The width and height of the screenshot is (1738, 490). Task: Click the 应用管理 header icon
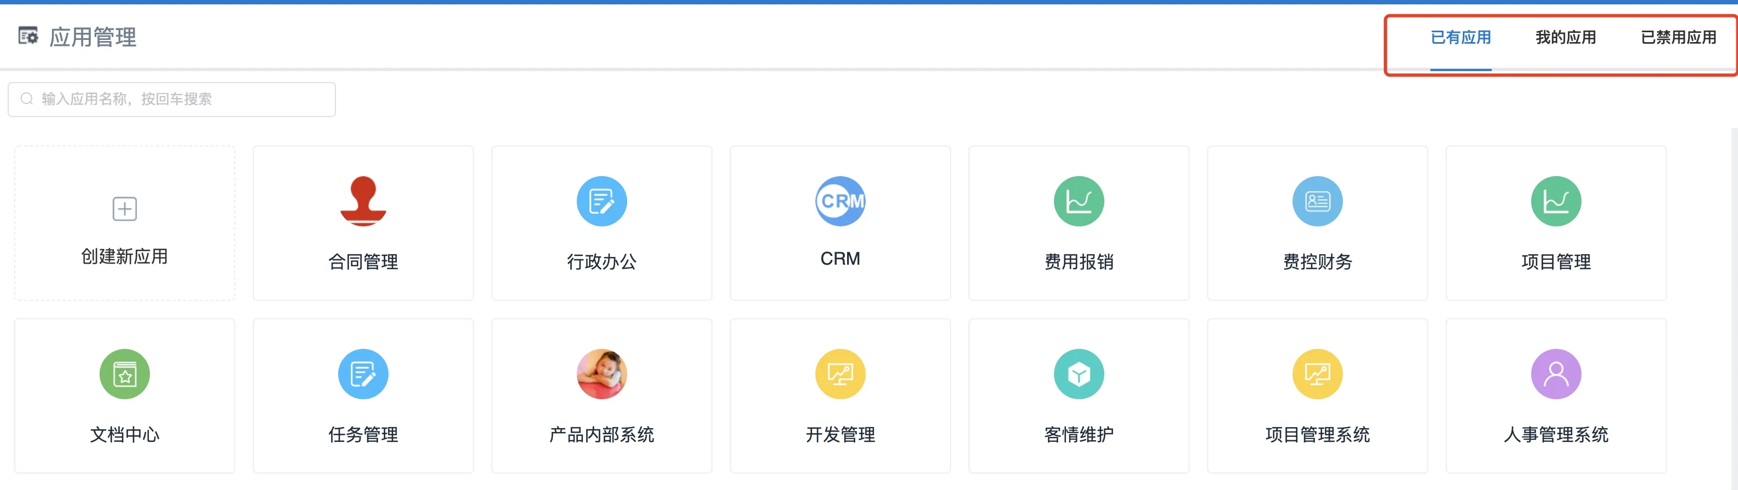28,37
